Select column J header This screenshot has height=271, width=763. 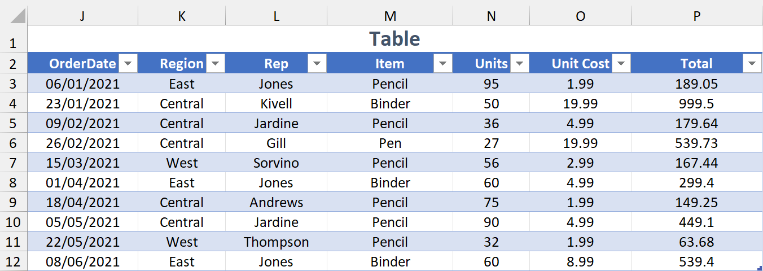coord(82,16)
